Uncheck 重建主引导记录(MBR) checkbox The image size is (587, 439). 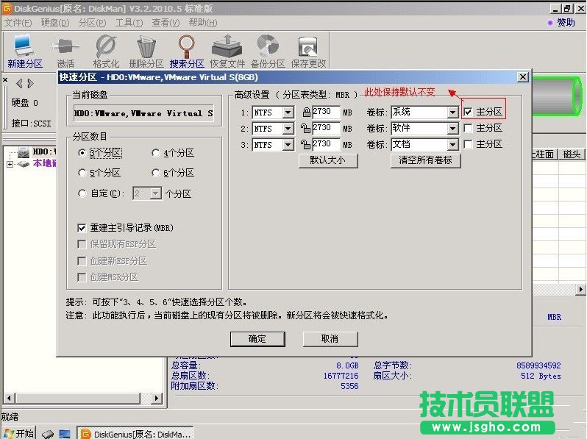tap(82, 228)
